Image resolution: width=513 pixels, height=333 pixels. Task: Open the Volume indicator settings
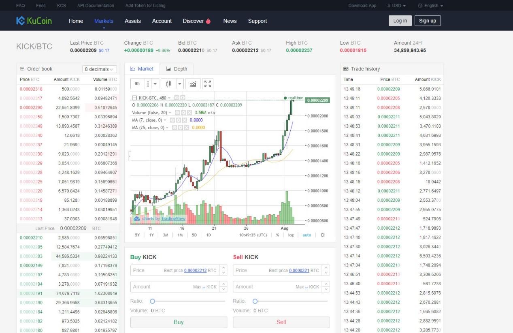click(184, 112)
